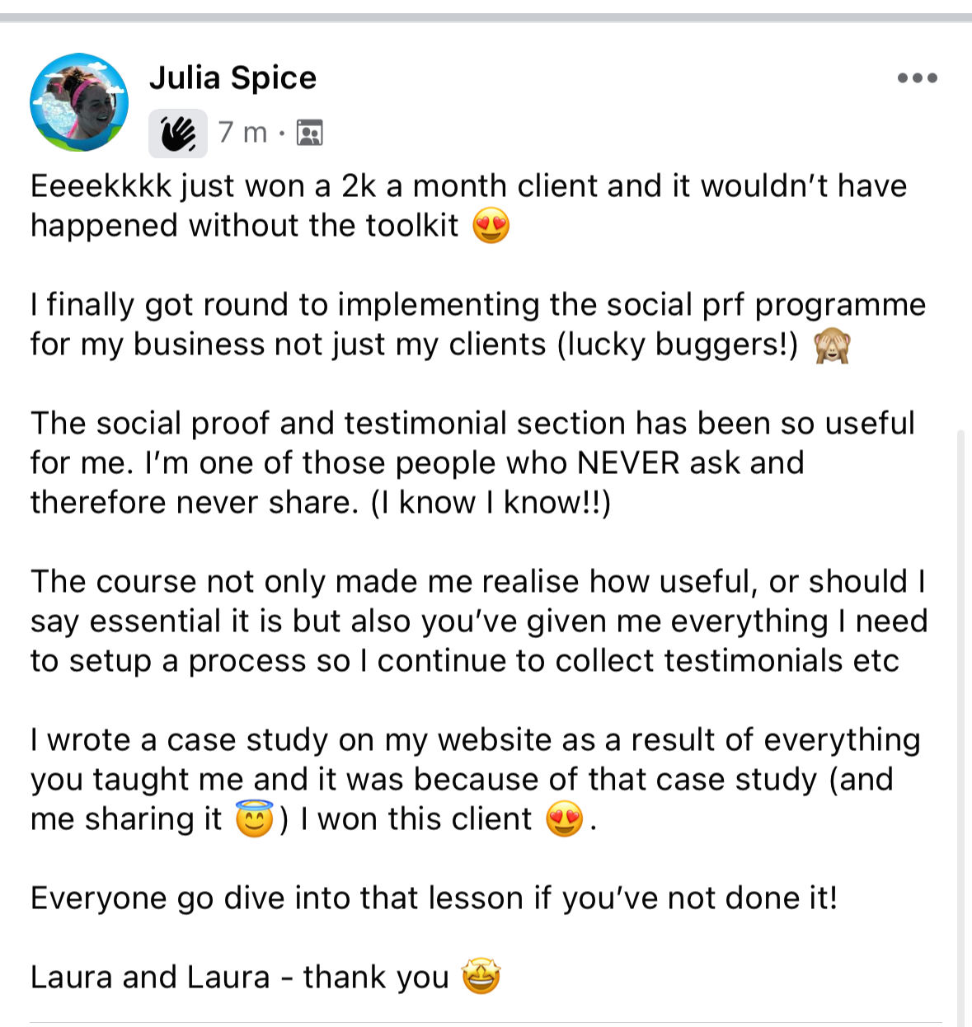Screen dimensions: 972x1027
Task: Click the capitalized word NEVER
Action: point(628,462)
